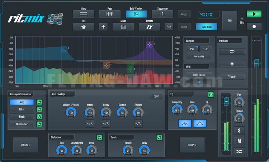Click the OUTPUT button
Screen dimensions: 269x162
tap(192, 145)
